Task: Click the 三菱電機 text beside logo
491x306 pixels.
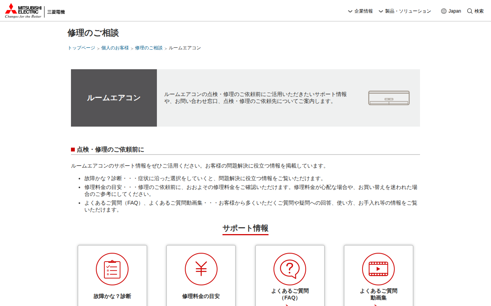Action: [56, 12]
